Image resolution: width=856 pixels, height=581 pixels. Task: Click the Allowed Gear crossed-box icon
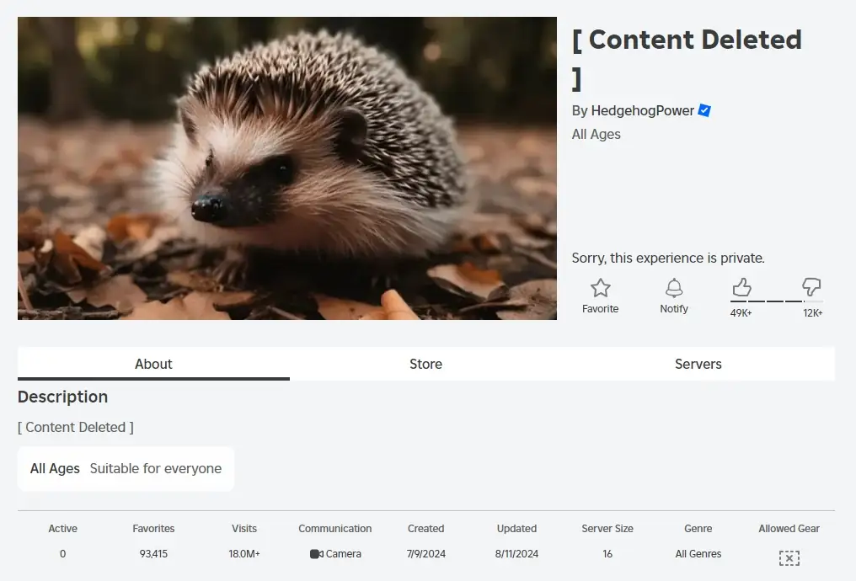coord(789,558)
